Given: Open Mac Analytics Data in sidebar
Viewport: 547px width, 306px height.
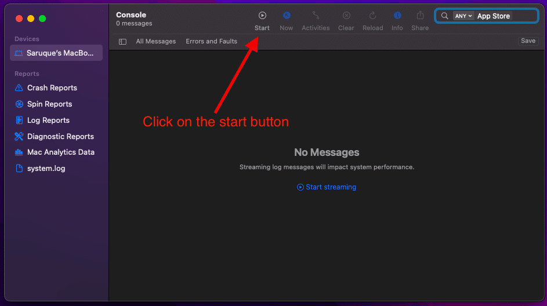Looking at the screenshot, I should (60, 152).
